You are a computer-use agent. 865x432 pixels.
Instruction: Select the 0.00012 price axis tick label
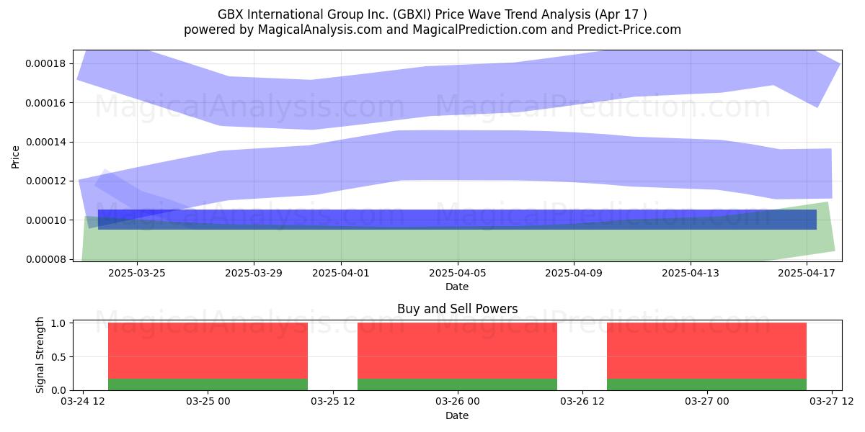click(x=45, y=181)
